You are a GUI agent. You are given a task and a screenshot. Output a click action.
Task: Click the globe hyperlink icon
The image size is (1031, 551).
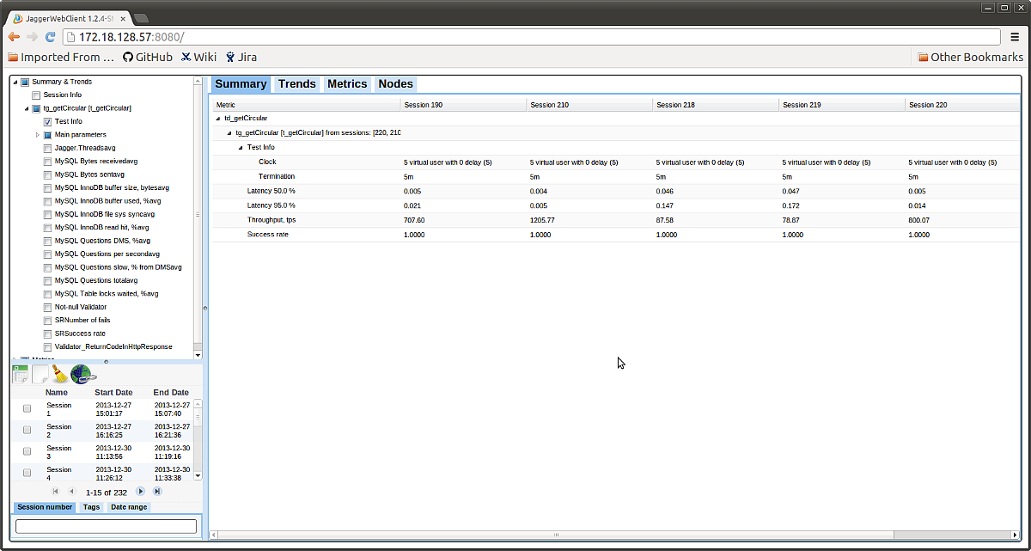click(82, 373)
